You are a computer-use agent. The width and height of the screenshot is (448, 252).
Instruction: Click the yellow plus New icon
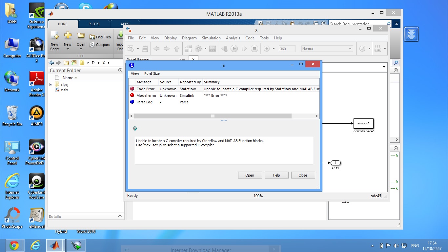68,35
